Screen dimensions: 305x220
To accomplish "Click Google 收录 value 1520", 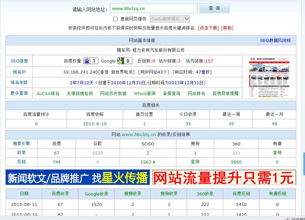I will tap(98, 153).
